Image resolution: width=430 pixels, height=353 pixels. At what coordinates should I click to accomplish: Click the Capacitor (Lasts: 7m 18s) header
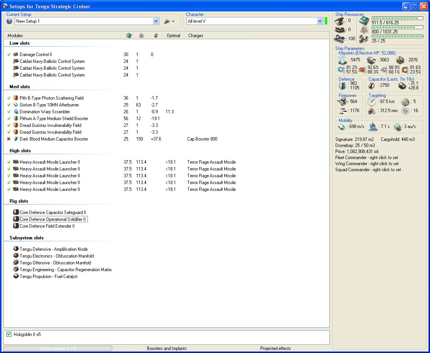coord(391,79)
